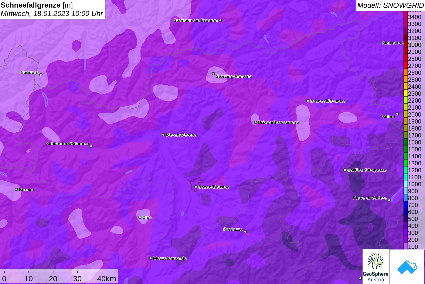
Task: Click the 'Modell: SNOWGRID' label
Action: pos(390,5)
